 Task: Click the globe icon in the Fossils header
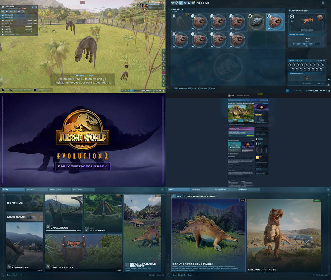click(x=177, y=3)
